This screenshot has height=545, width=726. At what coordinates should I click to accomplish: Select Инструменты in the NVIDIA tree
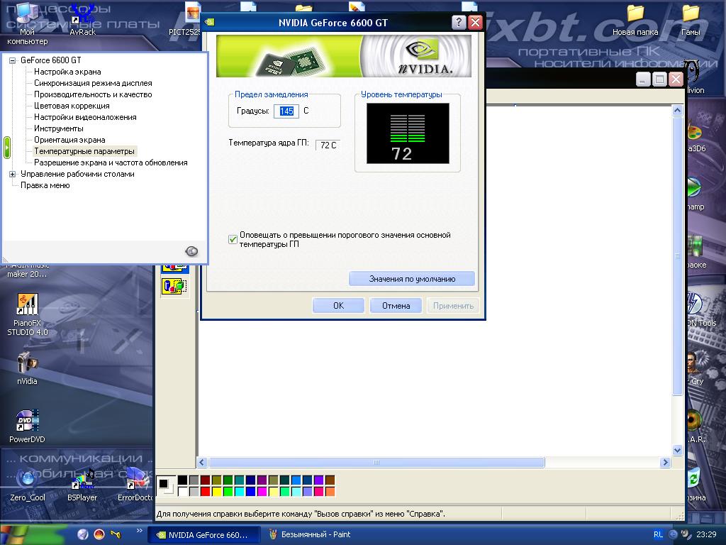(59, 128)
